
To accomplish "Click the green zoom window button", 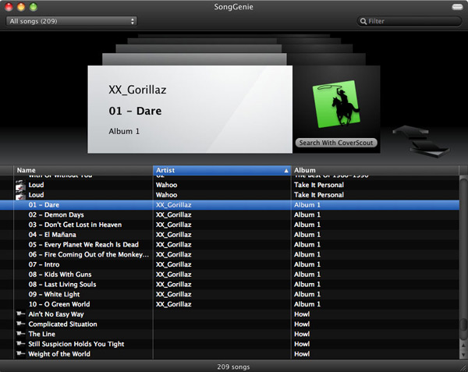I will pyautogui.click(x=34, y=7).
